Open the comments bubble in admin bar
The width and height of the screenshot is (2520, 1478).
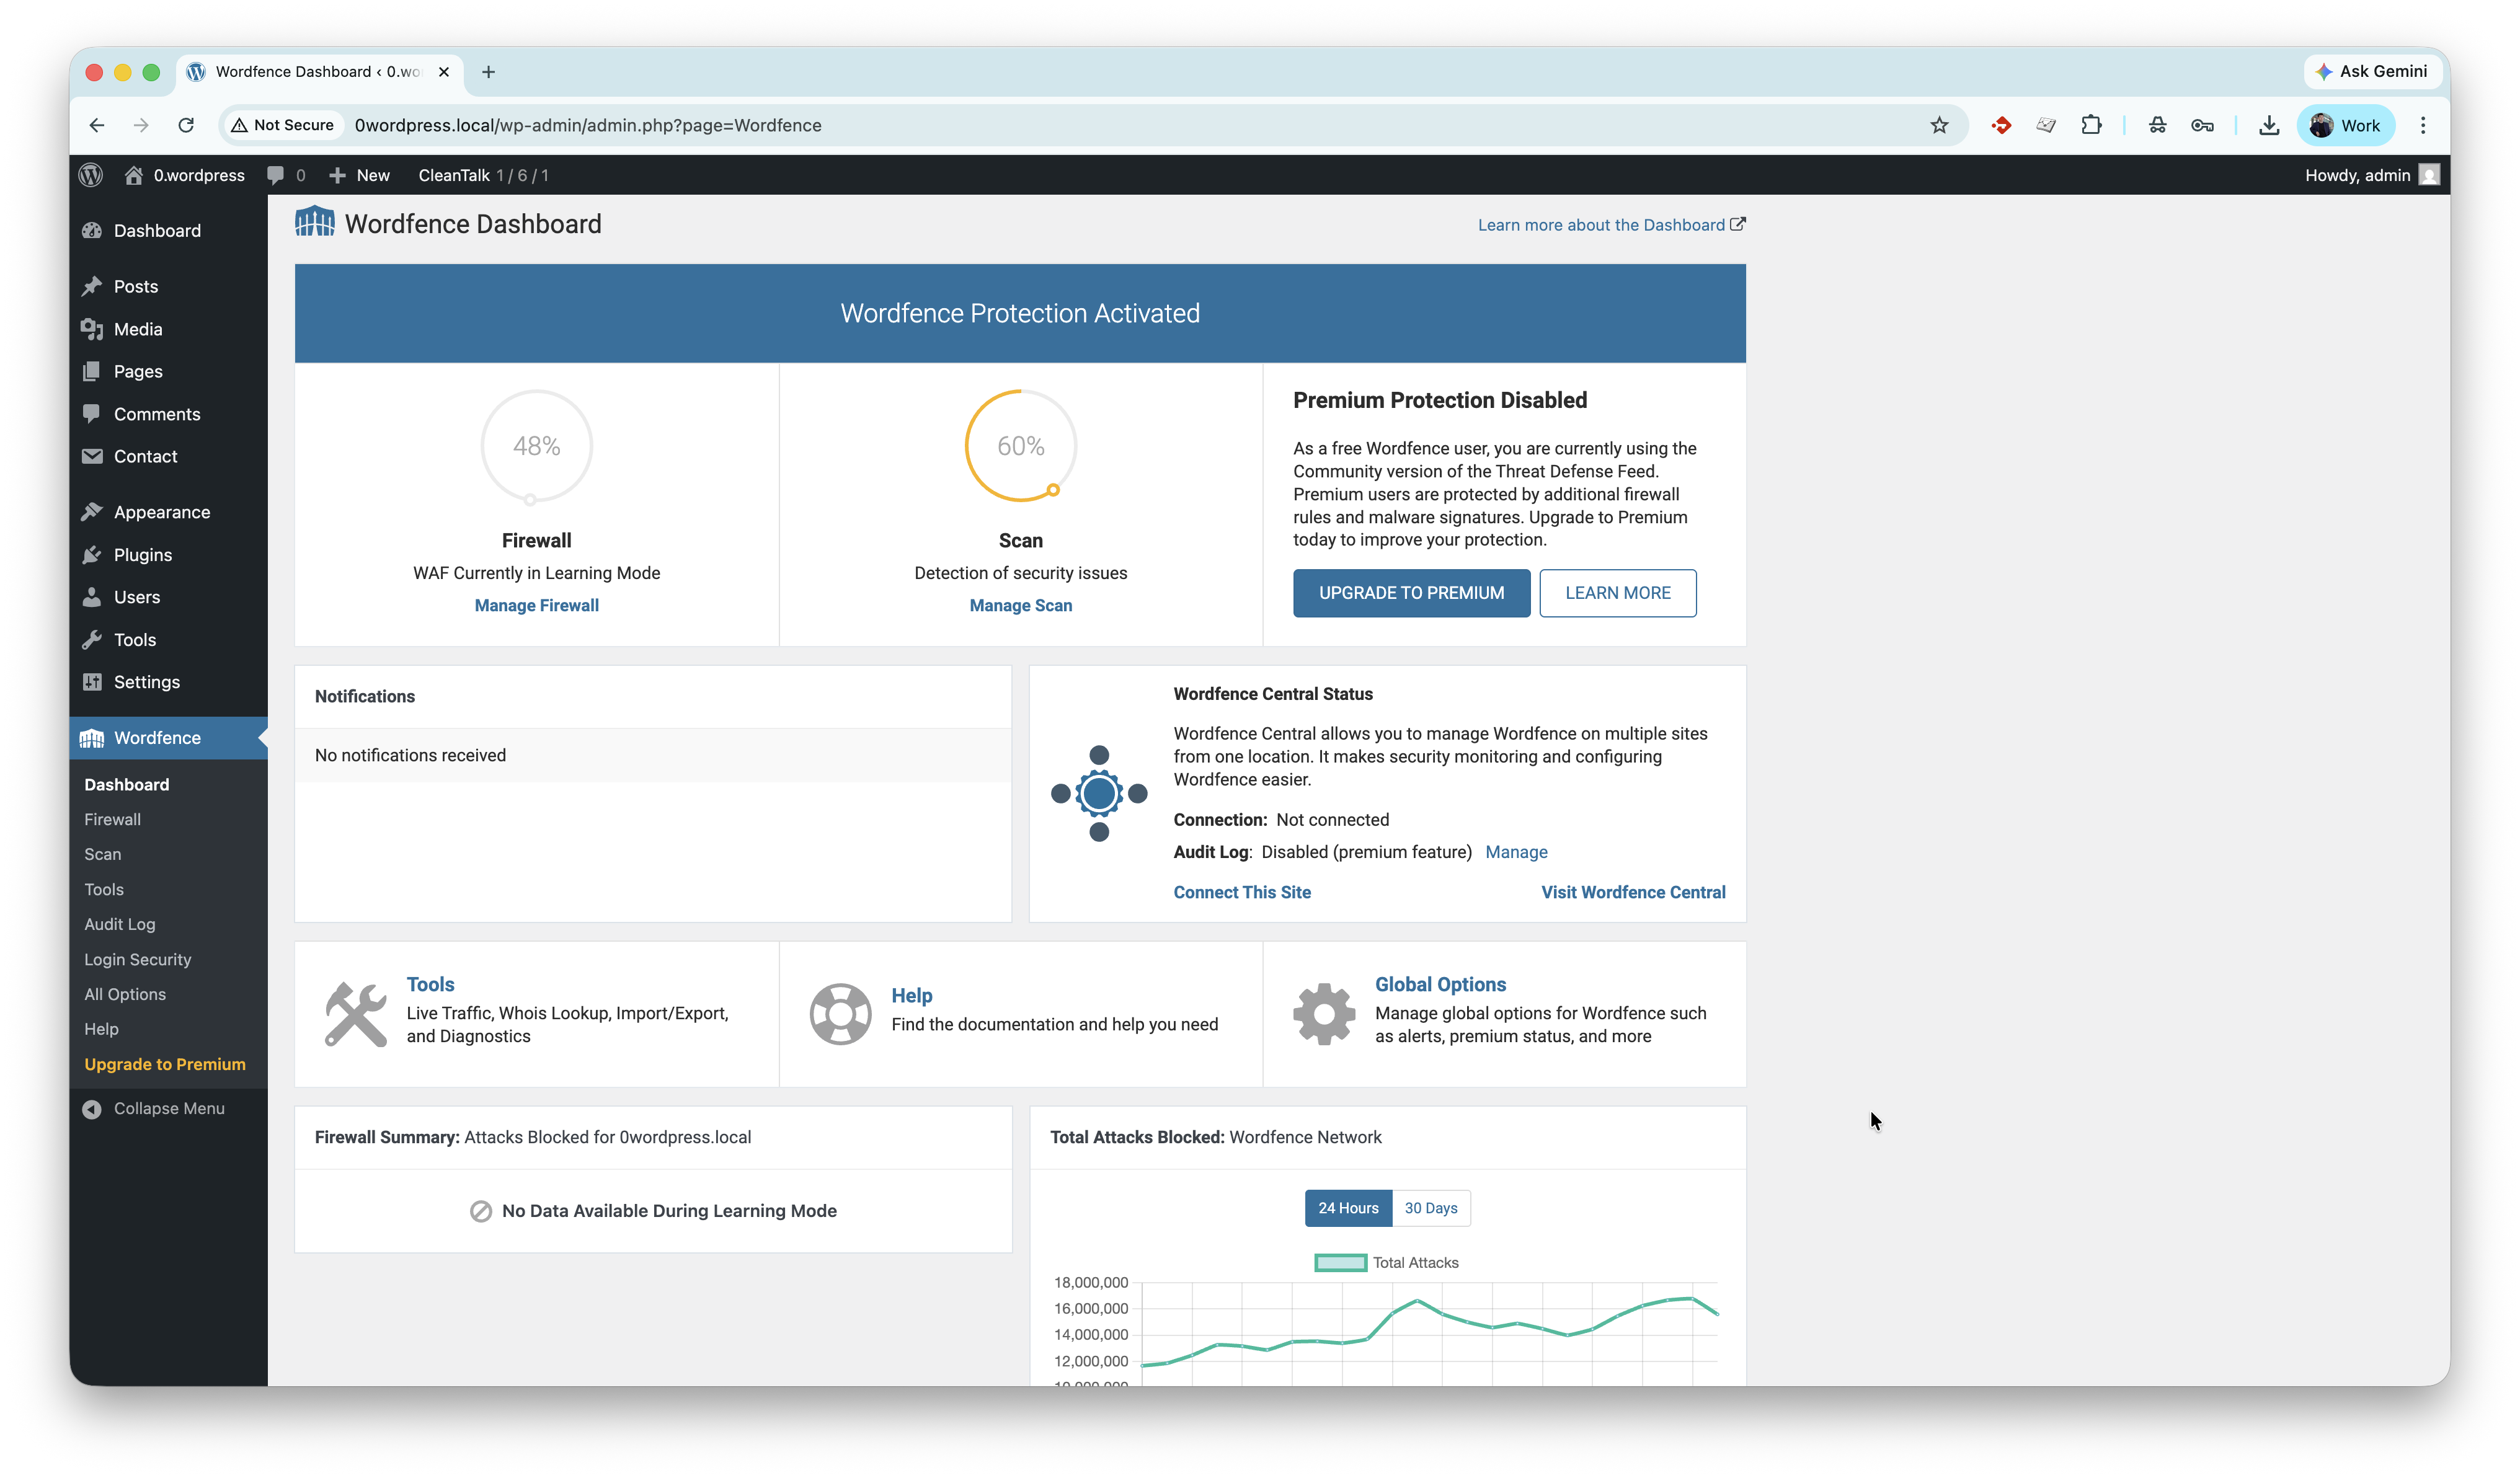[286, 175]
